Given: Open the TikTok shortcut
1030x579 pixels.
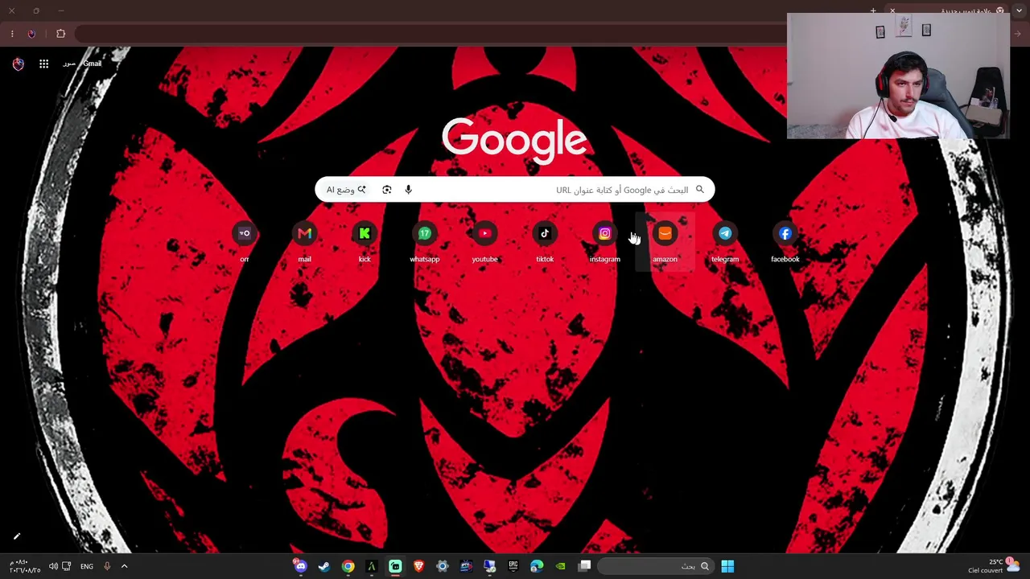Looking at the screenshot, I should (545, 242).
